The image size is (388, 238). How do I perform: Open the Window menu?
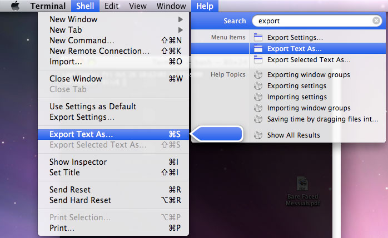click(x=171, y=6)
